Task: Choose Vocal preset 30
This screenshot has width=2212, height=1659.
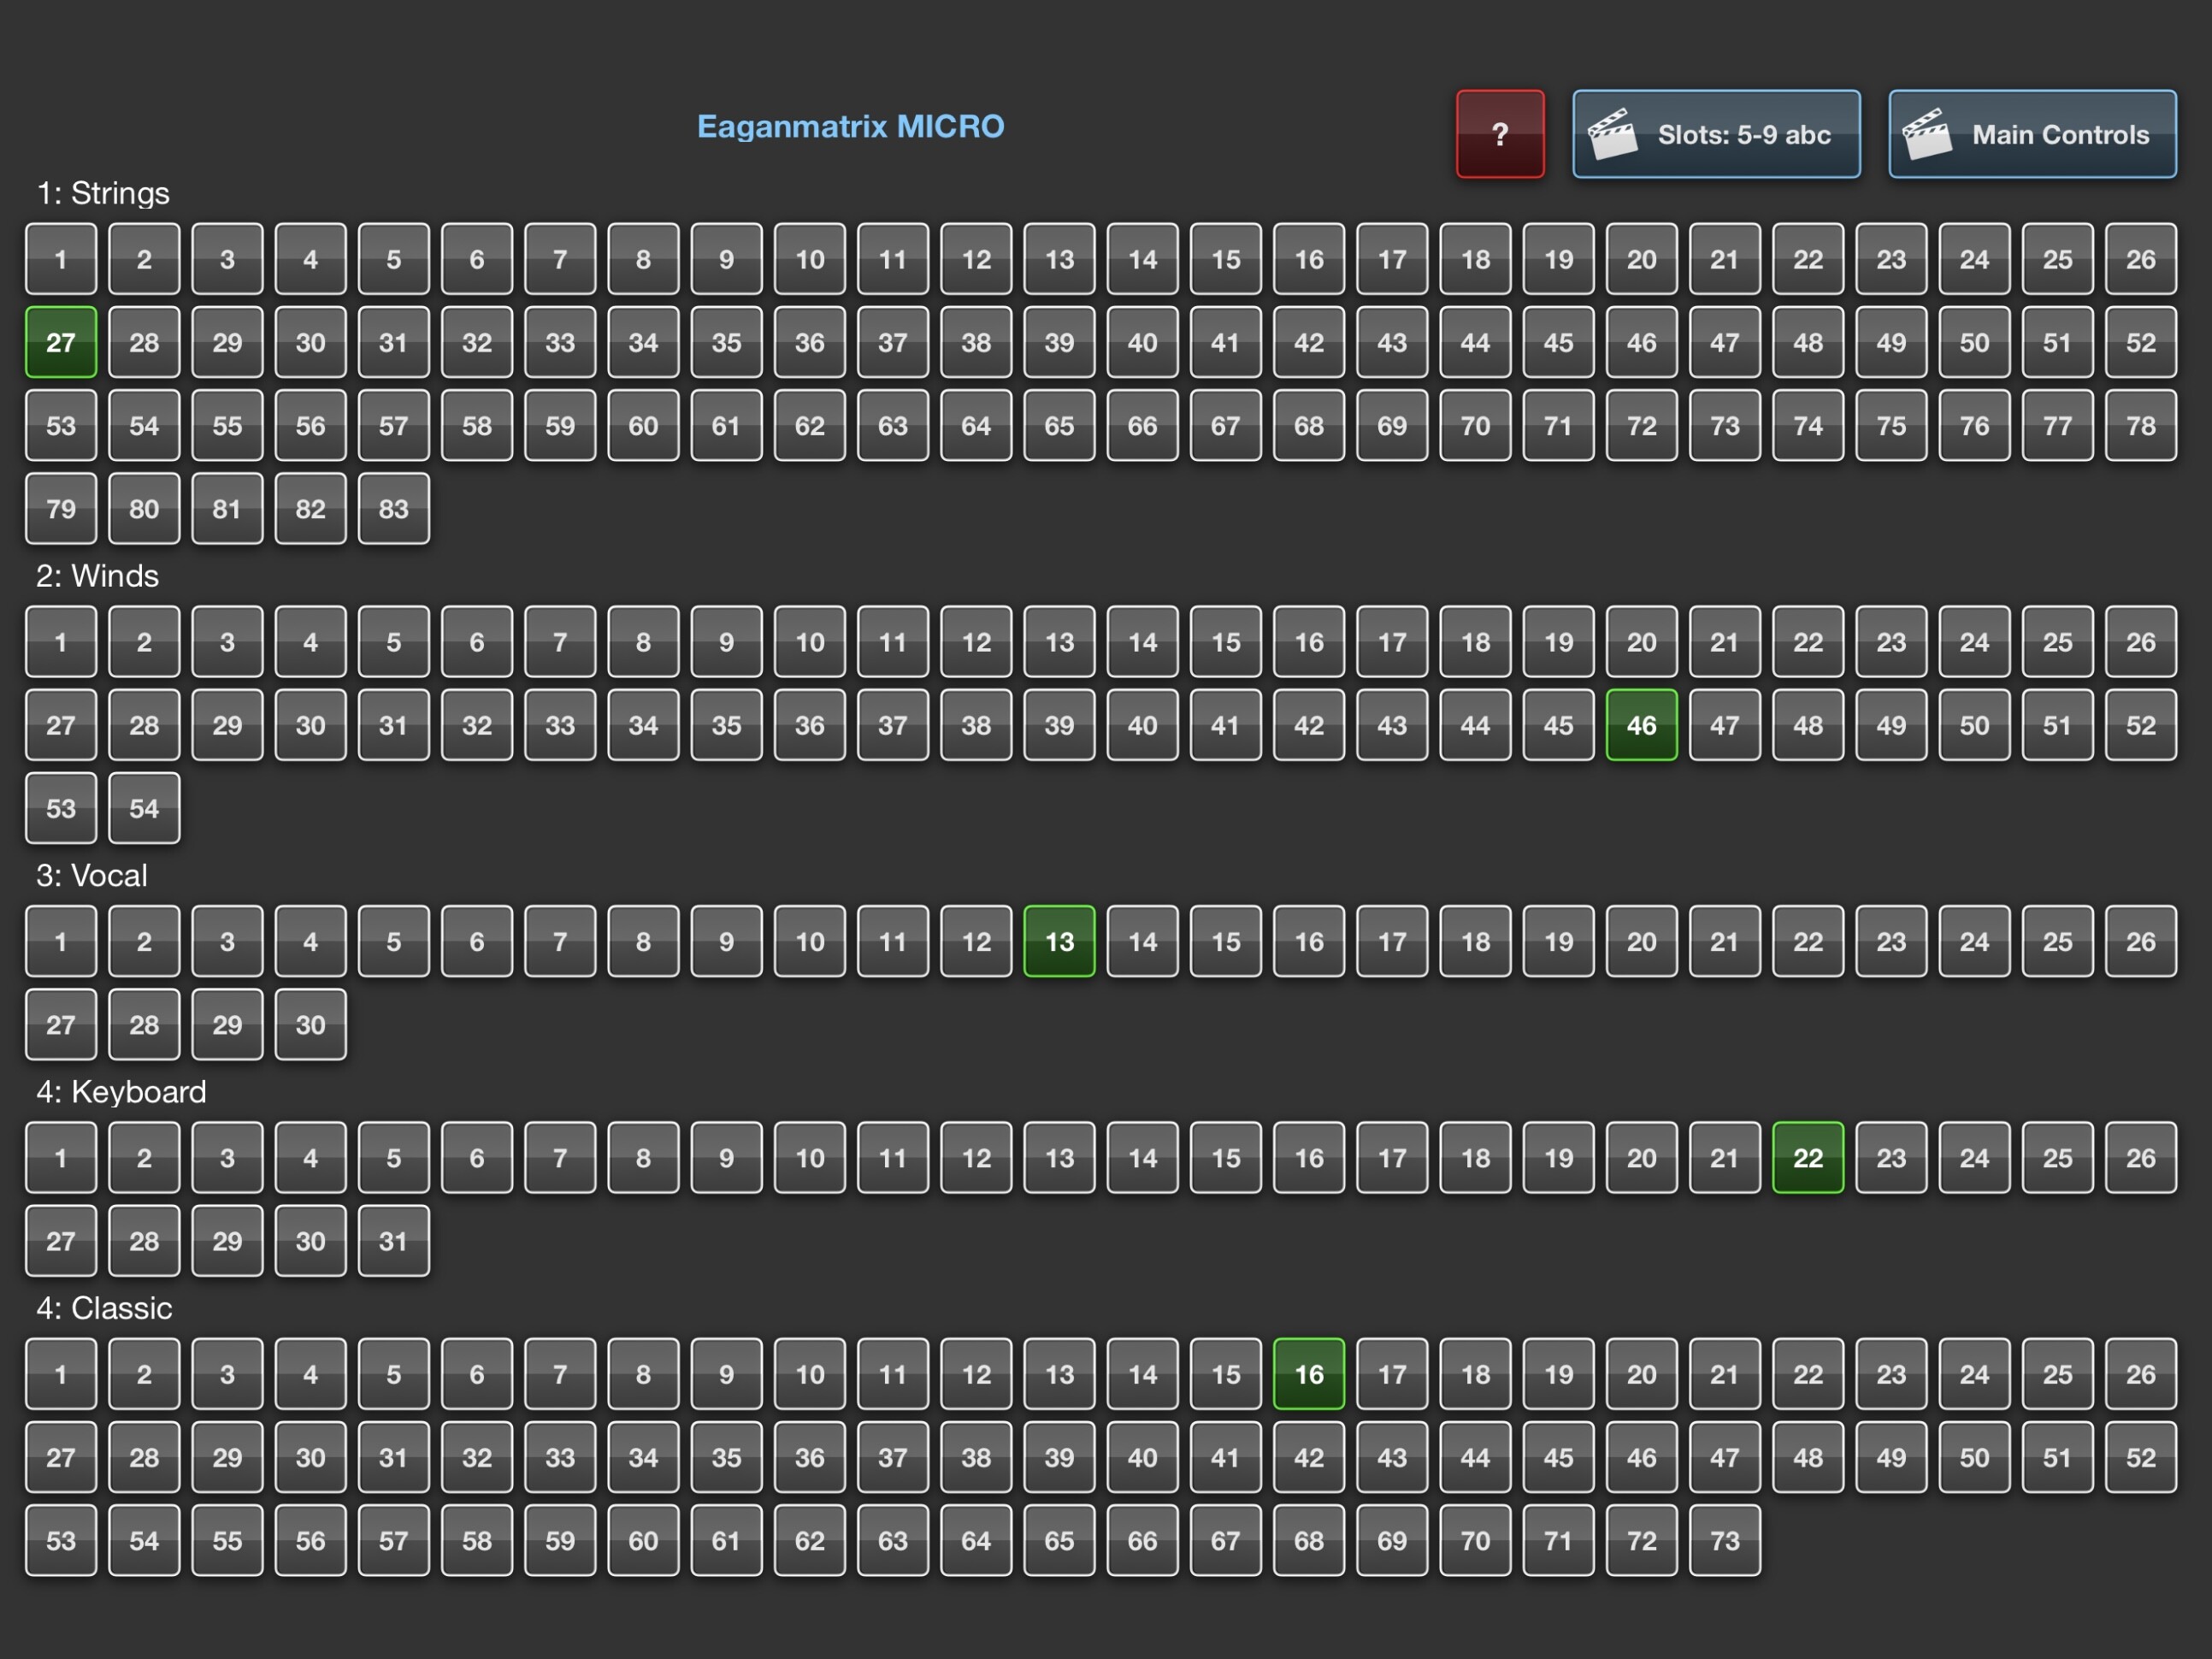Action: coord(310,1024)
